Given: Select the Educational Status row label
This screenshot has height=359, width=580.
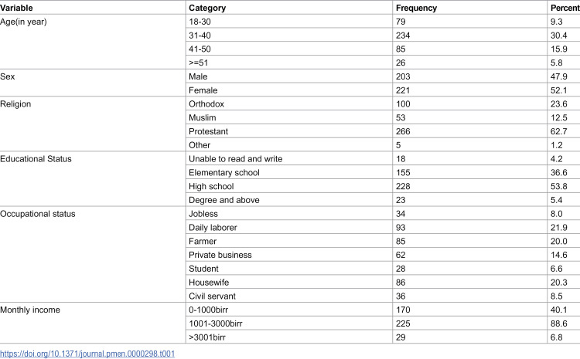Looking at the screenshot, I should [36, 159].
